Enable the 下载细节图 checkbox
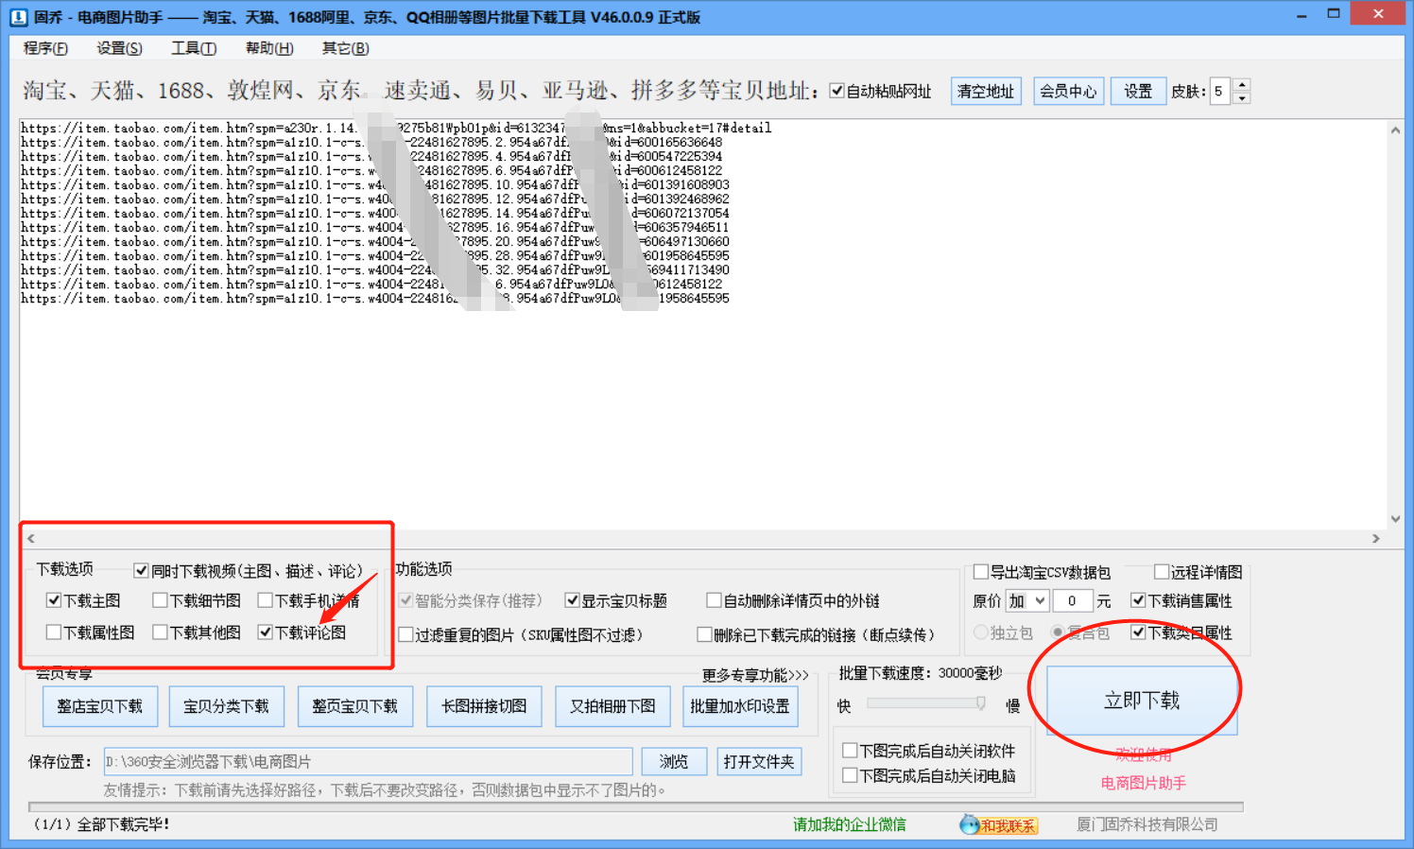1414x849 pixels. (160, 600)
